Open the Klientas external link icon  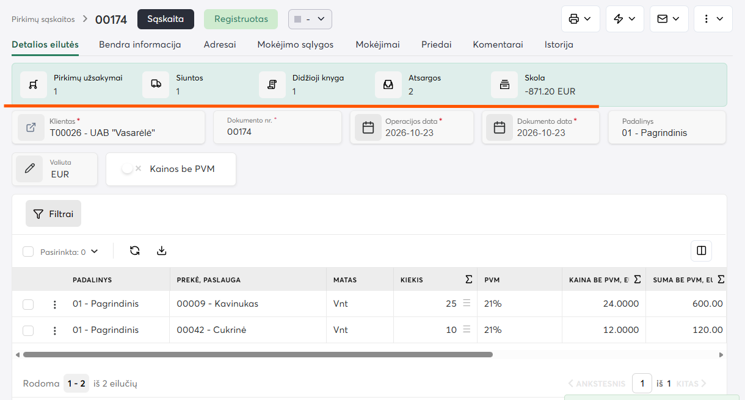[31, 127]
